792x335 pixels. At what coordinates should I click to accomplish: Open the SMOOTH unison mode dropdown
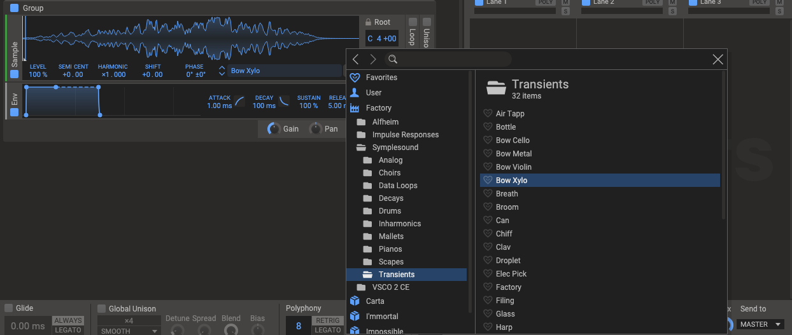tap(129, 331)
